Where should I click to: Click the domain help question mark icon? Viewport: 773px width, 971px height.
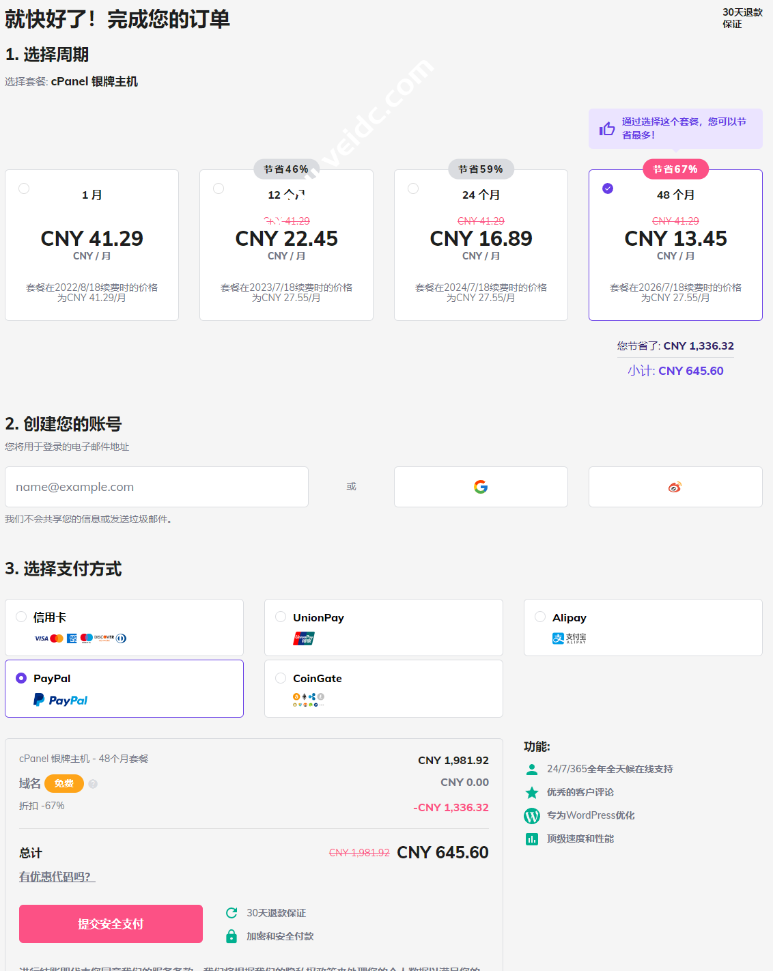(93, 784)
